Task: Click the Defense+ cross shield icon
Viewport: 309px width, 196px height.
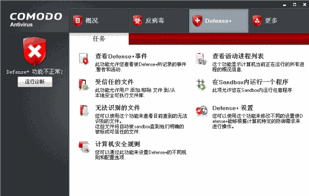Action: (198, 21)
